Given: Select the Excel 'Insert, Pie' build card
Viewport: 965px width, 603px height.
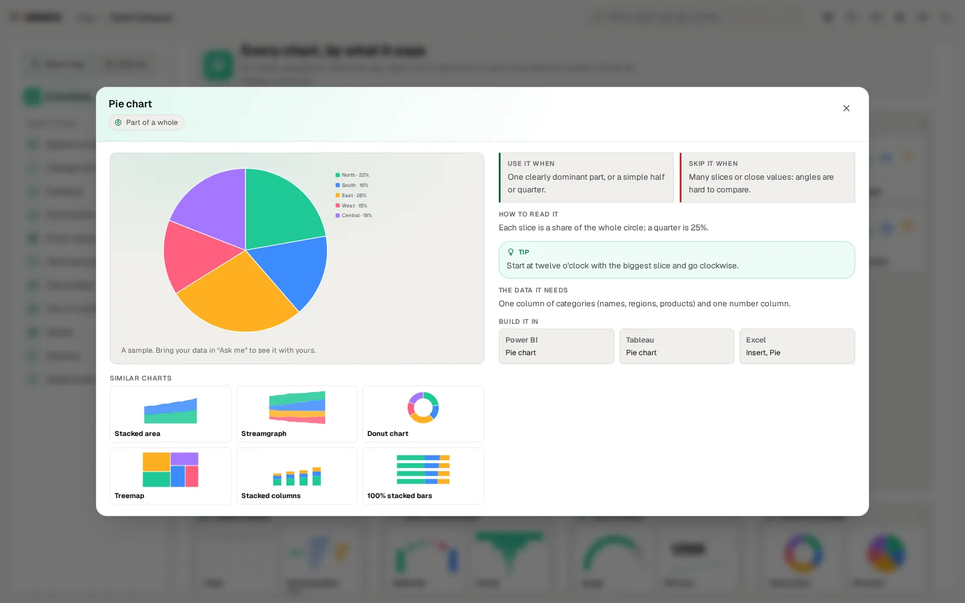Looking at the screenshot, I should 797,346.
